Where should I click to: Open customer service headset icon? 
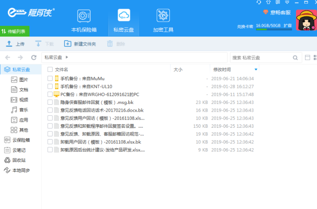pos(258,2)
